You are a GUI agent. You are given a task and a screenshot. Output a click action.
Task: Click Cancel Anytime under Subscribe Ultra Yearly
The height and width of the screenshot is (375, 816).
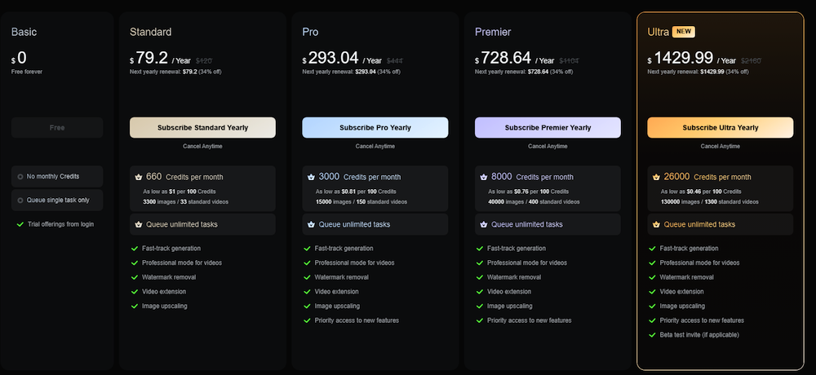coord(721,147)
